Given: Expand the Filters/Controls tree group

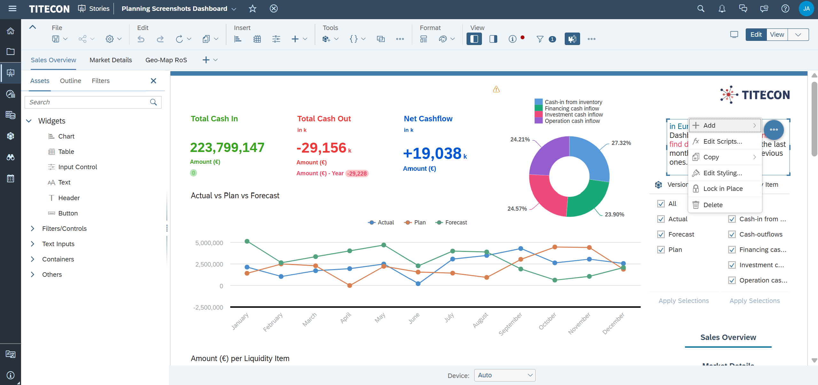Looking at the screenshot, I should pyautogui.click(x=32, y=229).
